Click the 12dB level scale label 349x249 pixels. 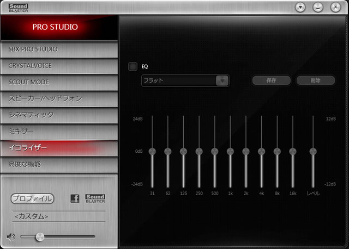point(331,119)
